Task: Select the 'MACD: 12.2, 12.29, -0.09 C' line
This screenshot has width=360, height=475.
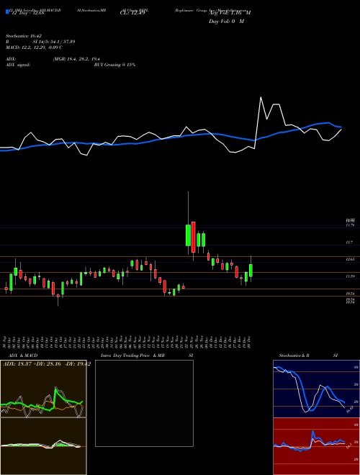Action: tap(34, 47)
